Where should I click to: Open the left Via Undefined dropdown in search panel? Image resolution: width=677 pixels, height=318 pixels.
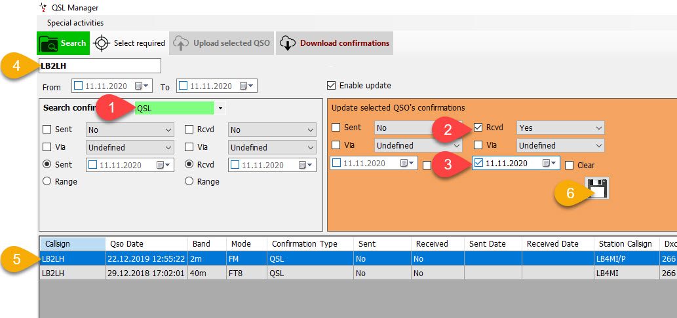(130, 147)
